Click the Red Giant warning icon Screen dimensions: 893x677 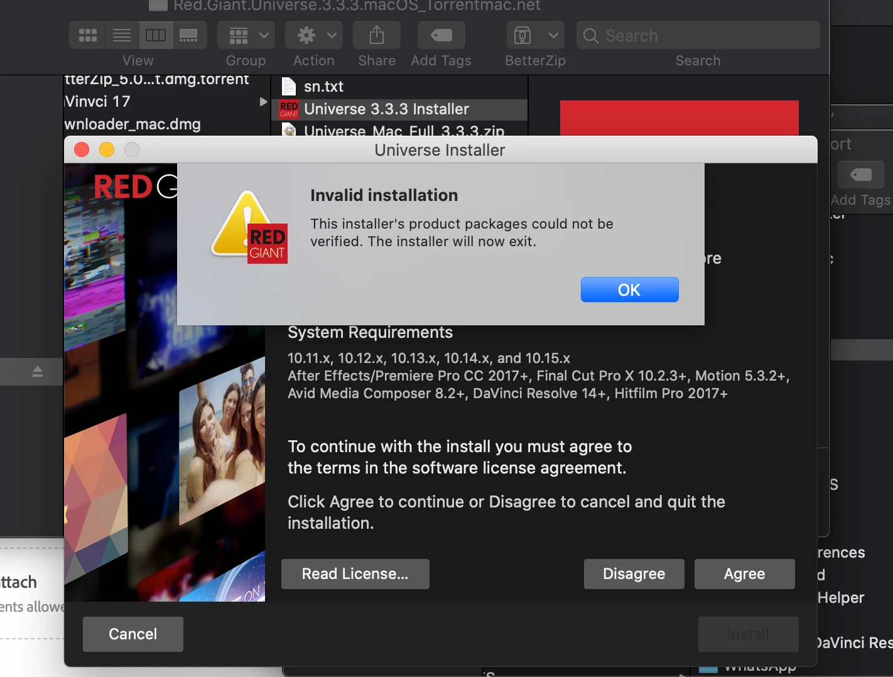click(x=250, y=227)
